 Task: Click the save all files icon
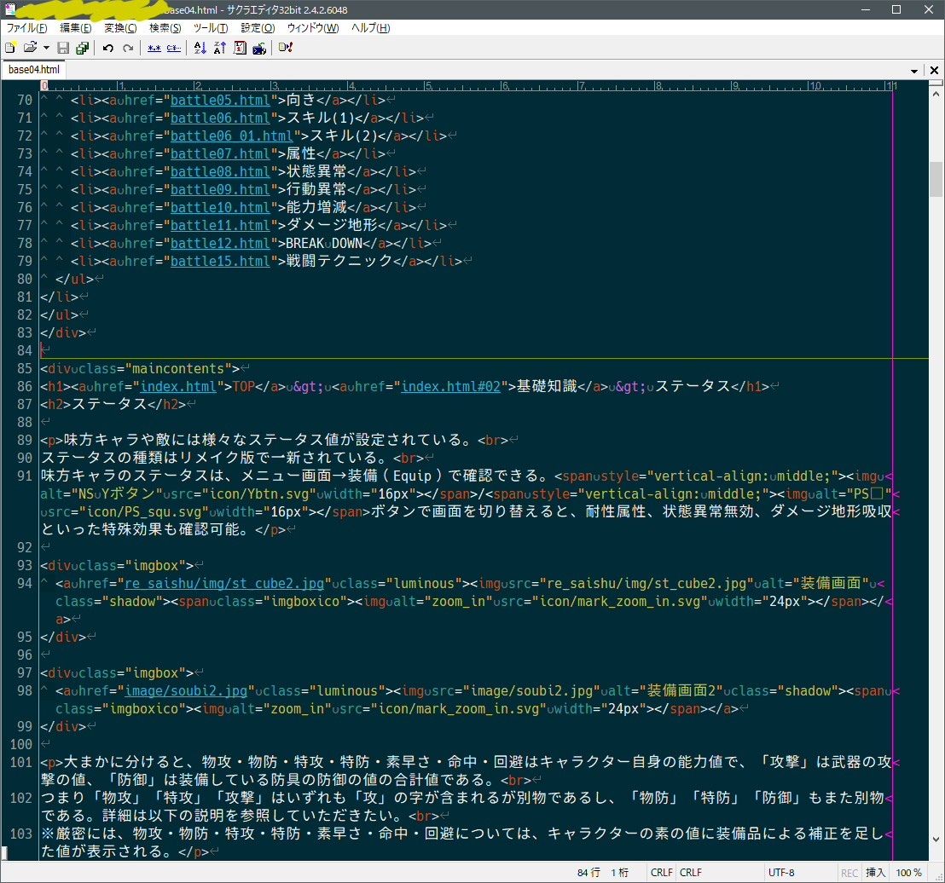[83, 48]
